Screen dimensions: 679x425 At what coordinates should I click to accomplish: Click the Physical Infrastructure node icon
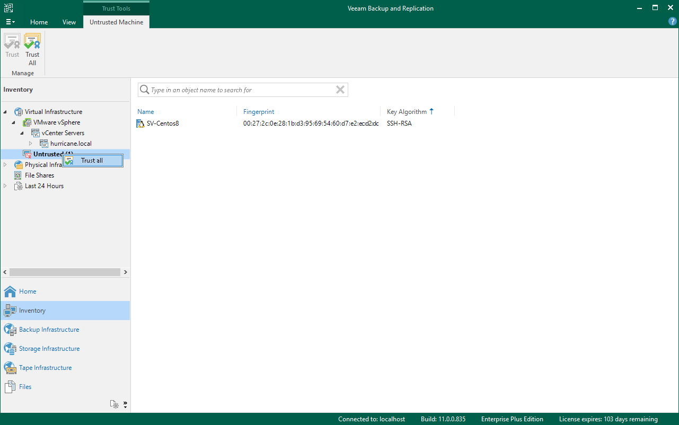(19, 165)
